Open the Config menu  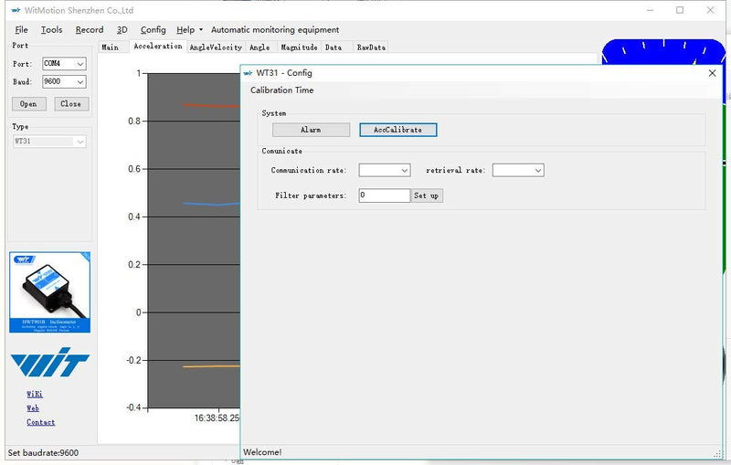[153, 30]
